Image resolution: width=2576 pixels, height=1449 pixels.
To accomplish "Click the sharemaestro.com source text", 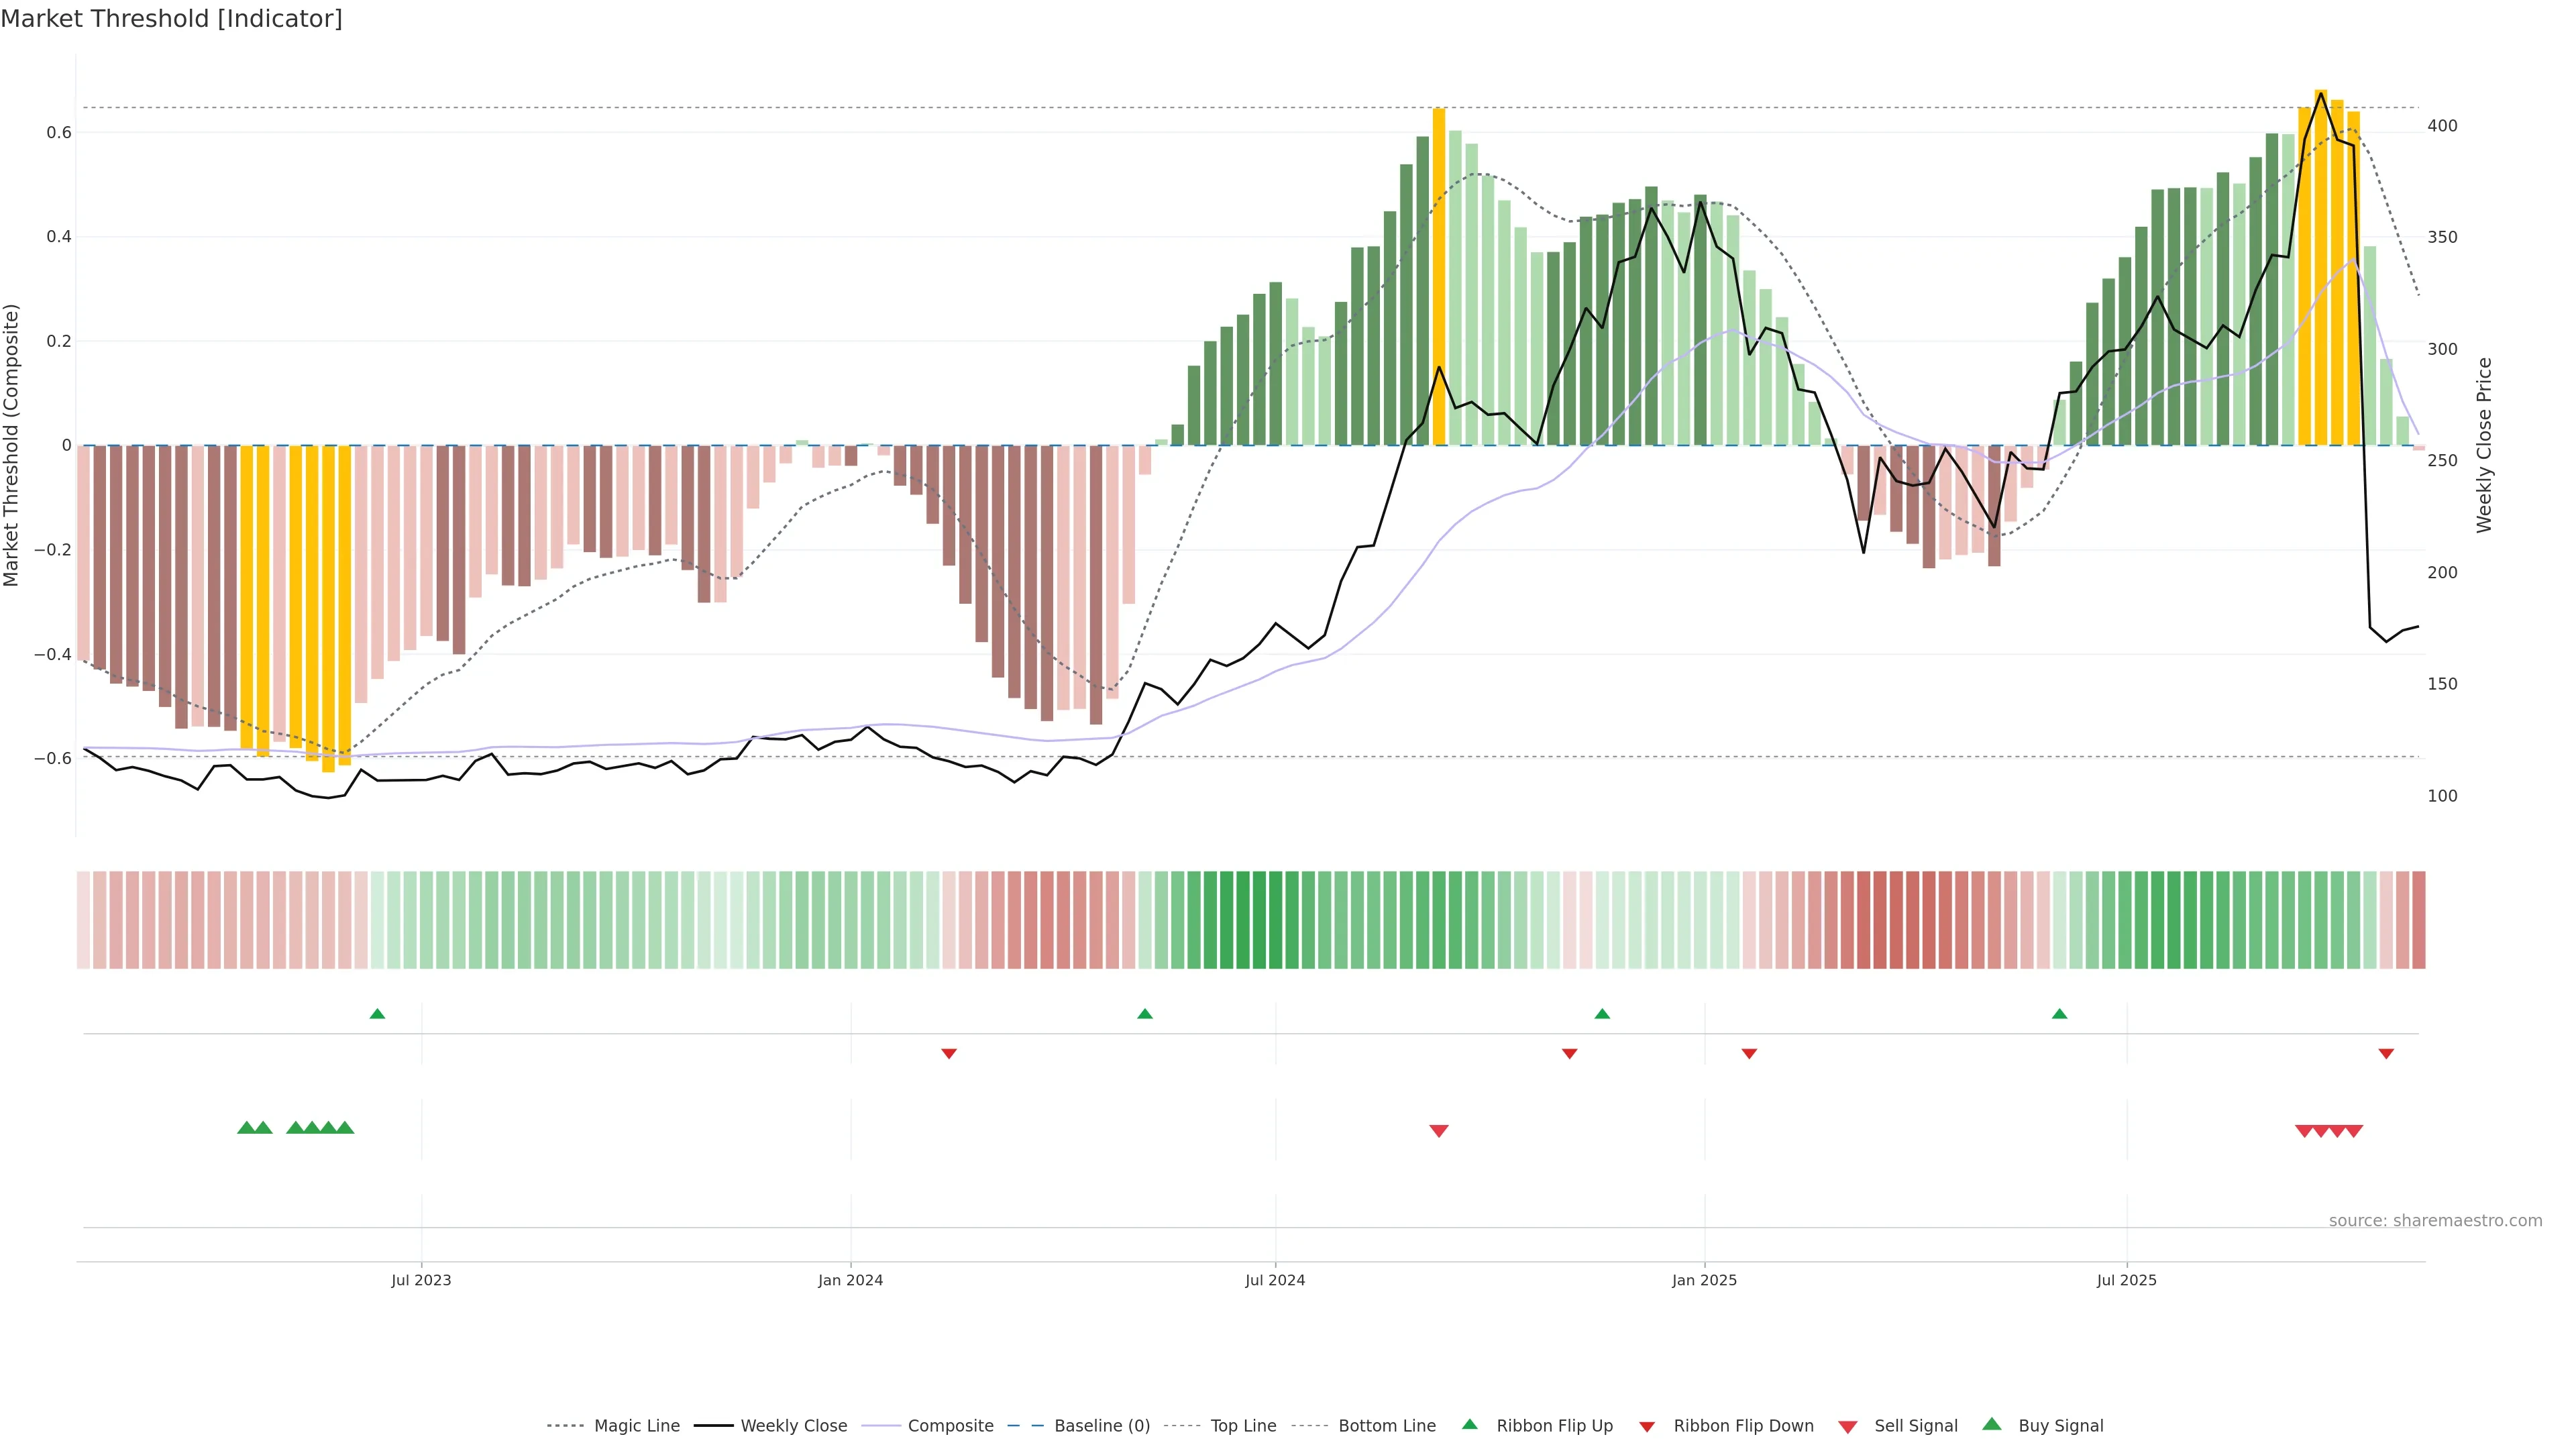I will pyautogui.click(x=2435, y=1221).
